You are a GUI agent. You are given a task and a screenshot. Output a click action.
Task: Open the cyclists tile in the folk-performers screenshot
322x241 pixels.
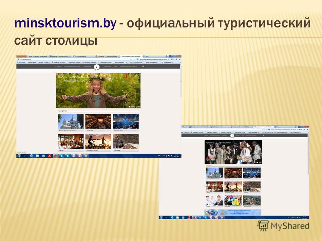pyautogui.click(x=233, y=187)
